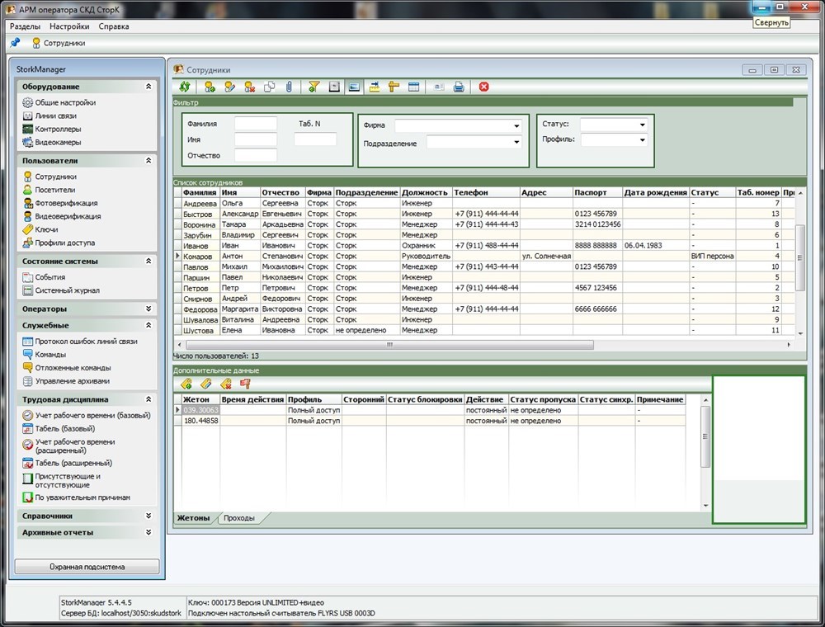
Task: Click the delete token tag icon
Action: click(x=225, y=384)
